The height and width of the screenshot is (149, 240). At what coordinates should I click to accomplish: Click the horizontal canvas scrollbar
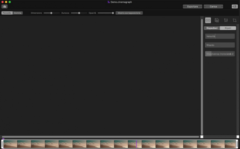[100, 137]
